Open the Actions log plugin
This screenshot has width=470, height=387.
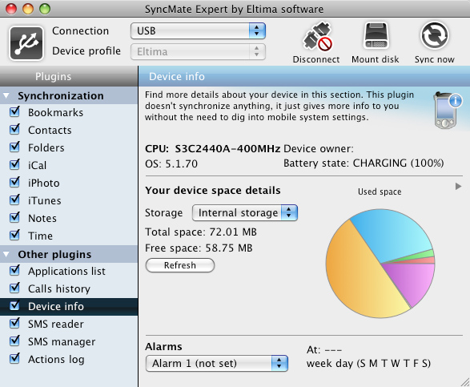coord(69,360)
